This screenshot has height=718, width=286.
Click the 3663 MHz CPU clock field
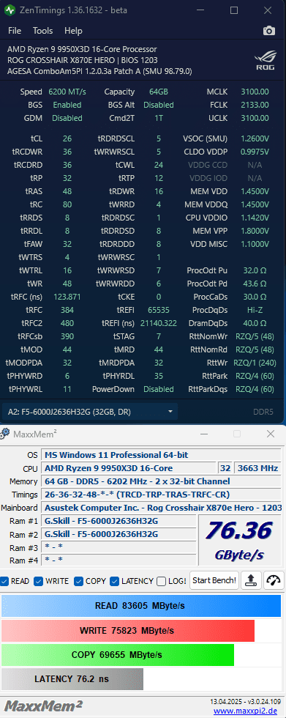257,468
